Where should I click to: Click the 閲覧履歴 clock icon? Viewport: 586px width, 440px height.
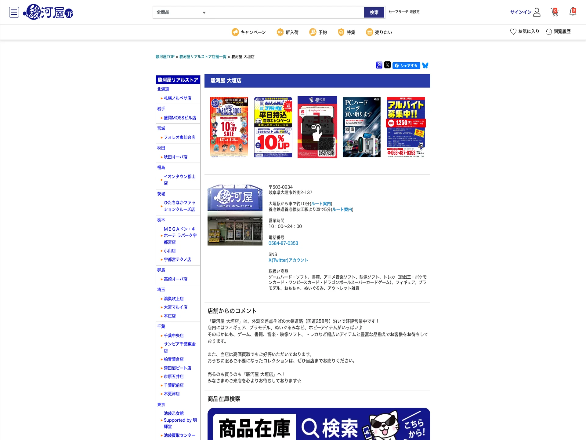click(549, 31)
